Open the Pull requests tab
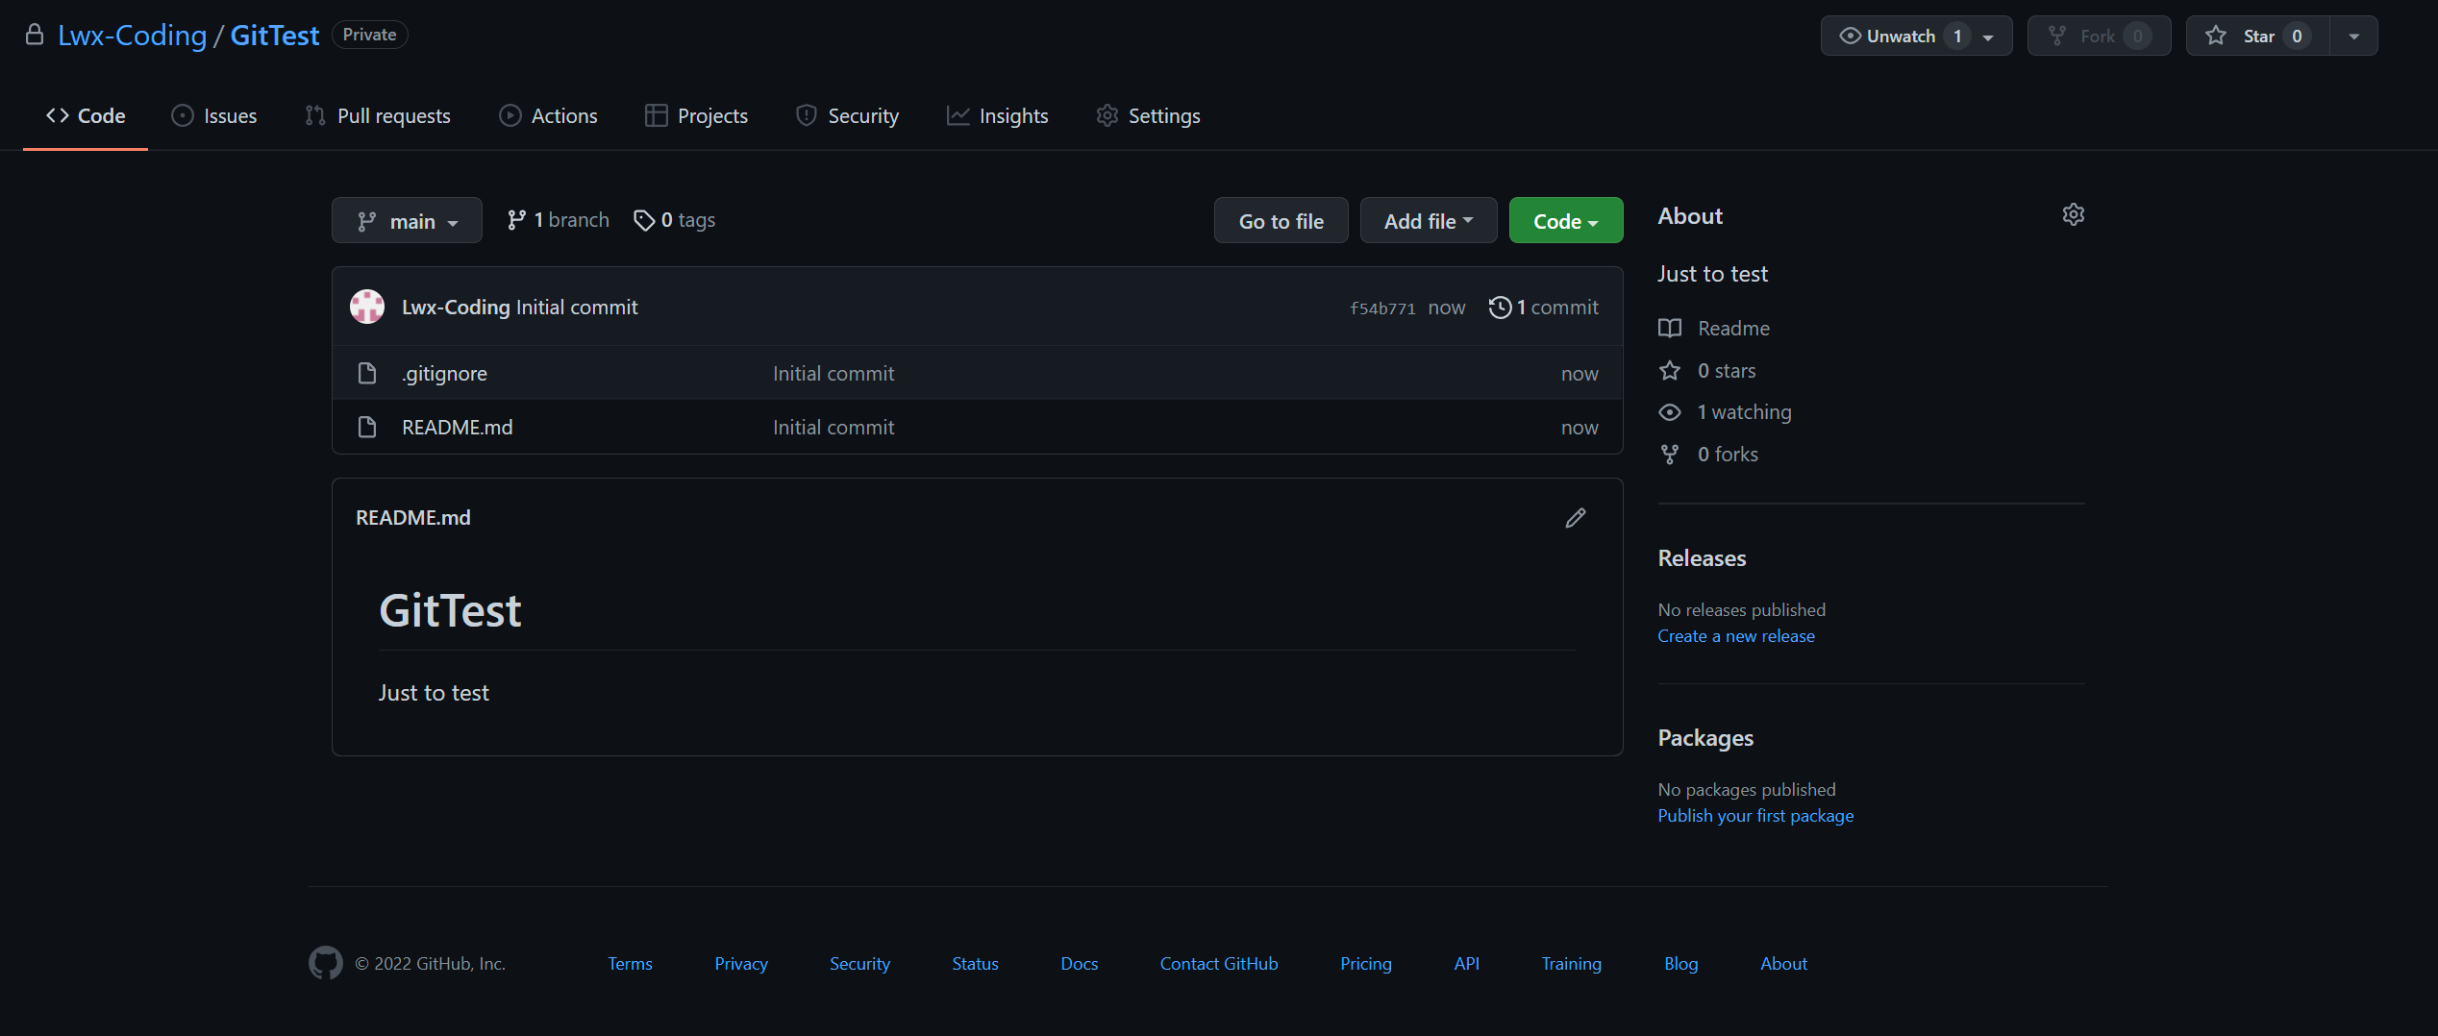This screenshot has width=2438, height=1036. [377, 115]
